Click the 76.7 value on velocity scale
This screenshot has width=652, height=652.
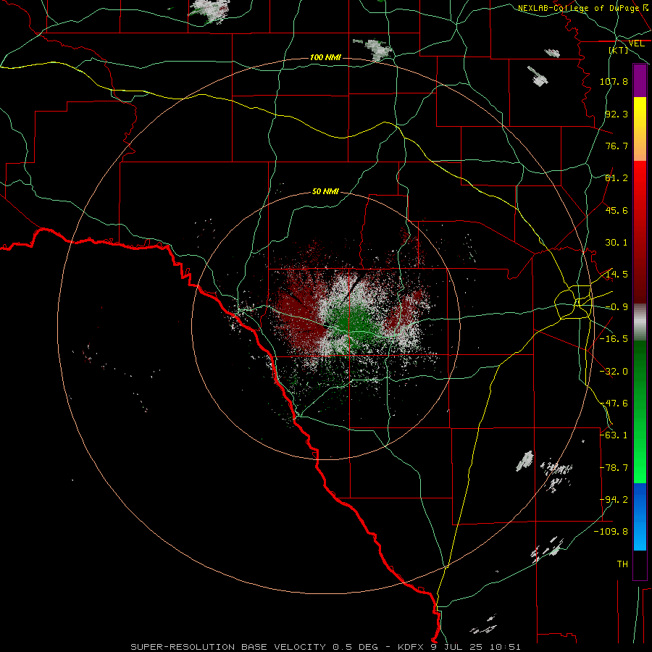(x=617, y=146)
